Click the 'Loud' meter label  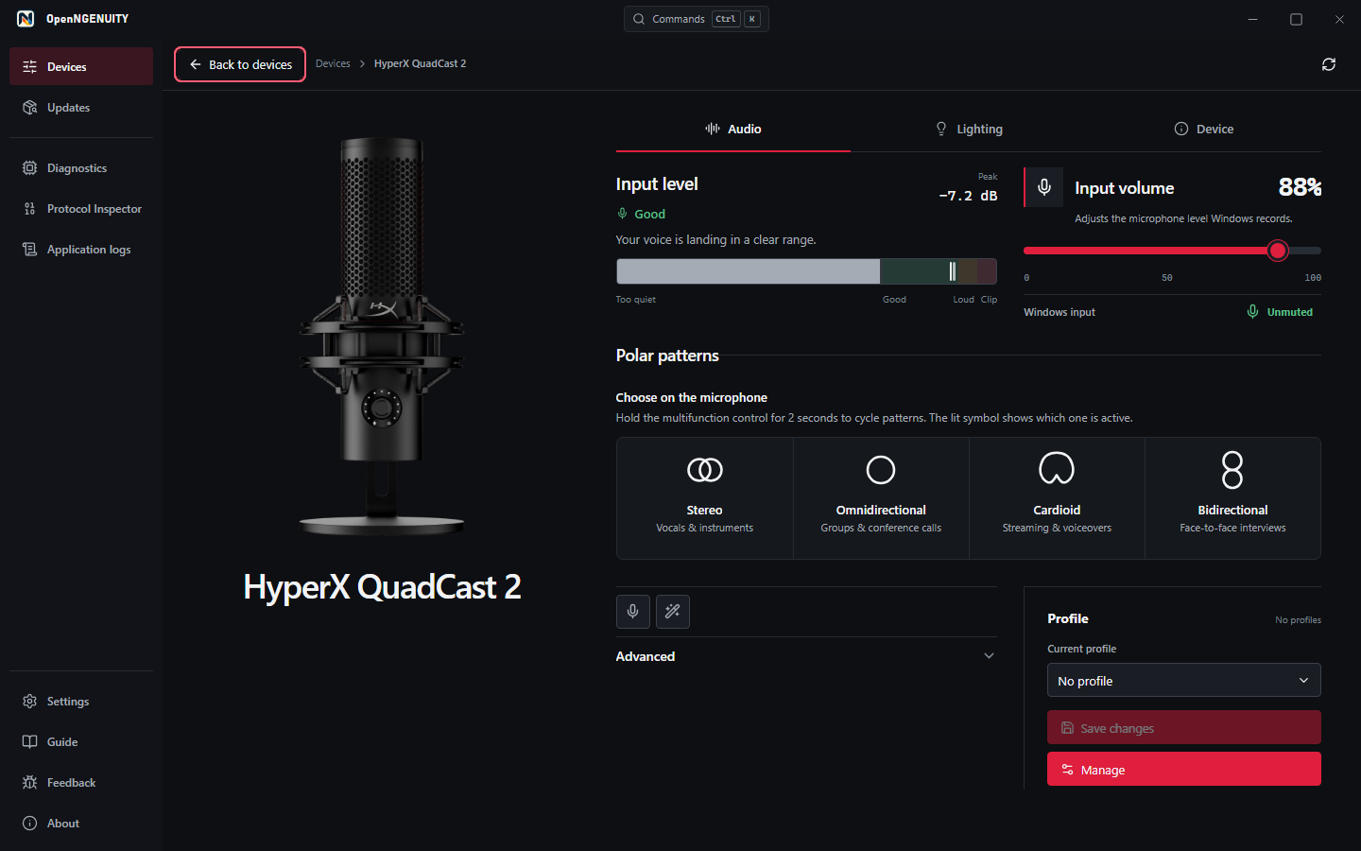click(963, 300)
